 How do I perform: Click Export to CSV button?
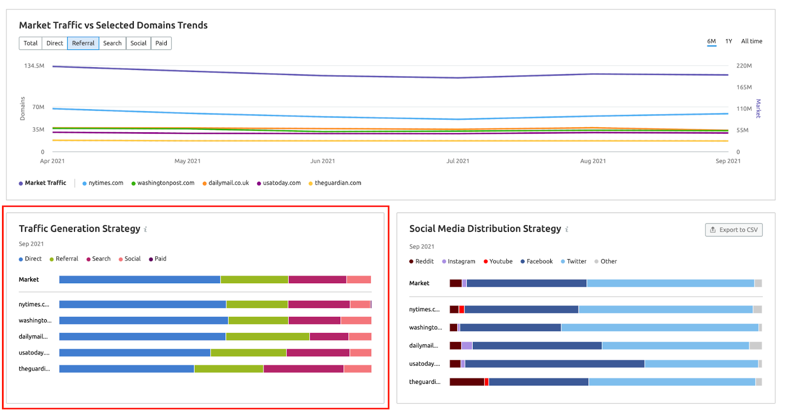[734, 230]
